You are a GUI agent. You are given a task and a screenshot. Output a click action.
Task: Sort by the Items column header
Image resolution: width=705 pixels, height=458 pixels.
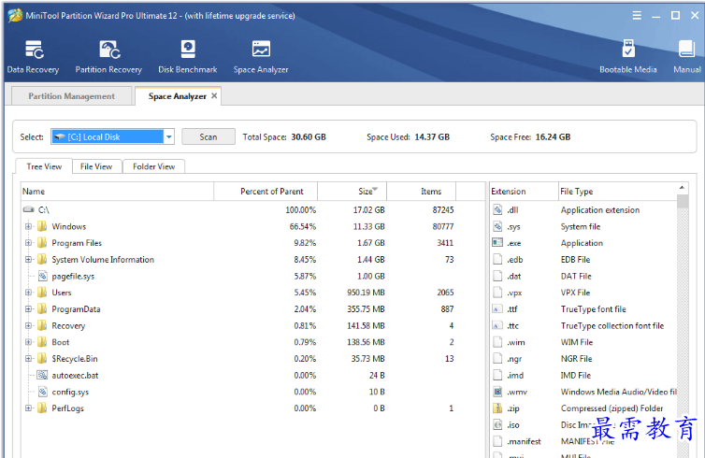[422, 191]
